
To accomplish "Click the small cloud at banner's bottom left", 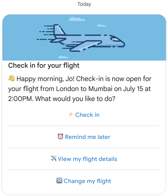I will point(63,57).
